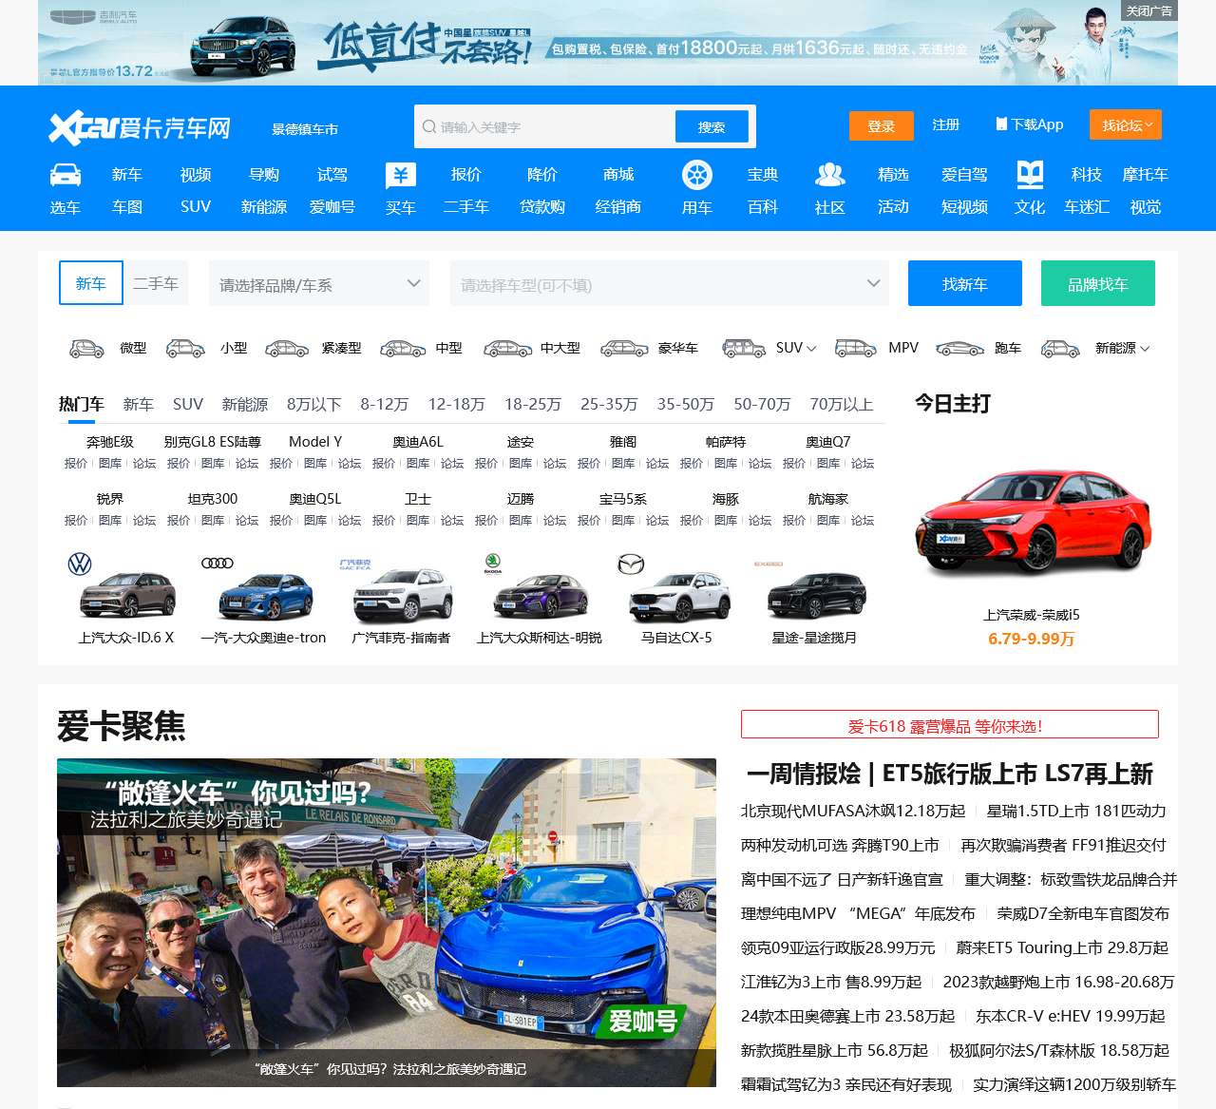Open the 敞篷火车 featured photo
This screenshot has height=1109, width=1216.
click(x=387, y=923)
